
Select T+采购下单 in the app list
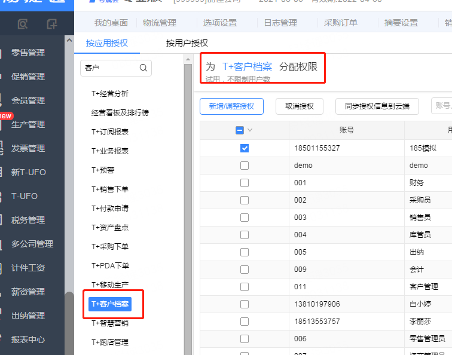tap(110, 247)
